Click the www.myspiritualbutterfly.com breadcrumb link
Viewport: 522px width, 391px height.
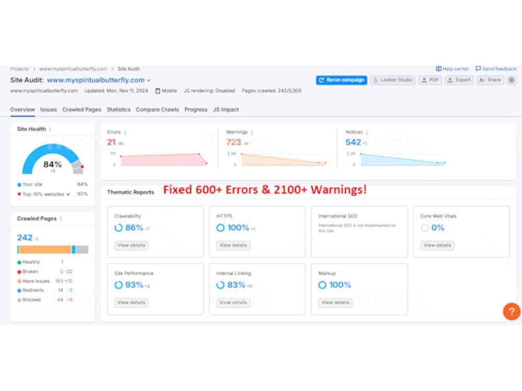pos(73,69)
